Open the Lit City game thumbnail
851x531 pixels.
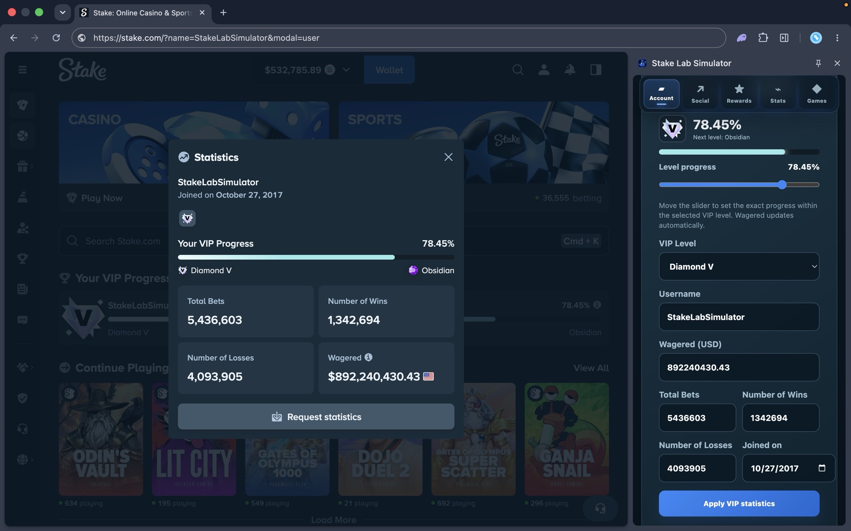(194, 439)
